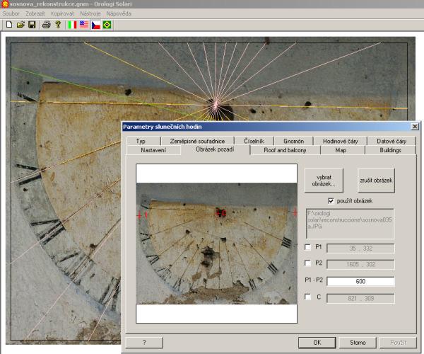
Task: Toggle the použít obrázek checkbox
Action: click(x=331, y=201)
